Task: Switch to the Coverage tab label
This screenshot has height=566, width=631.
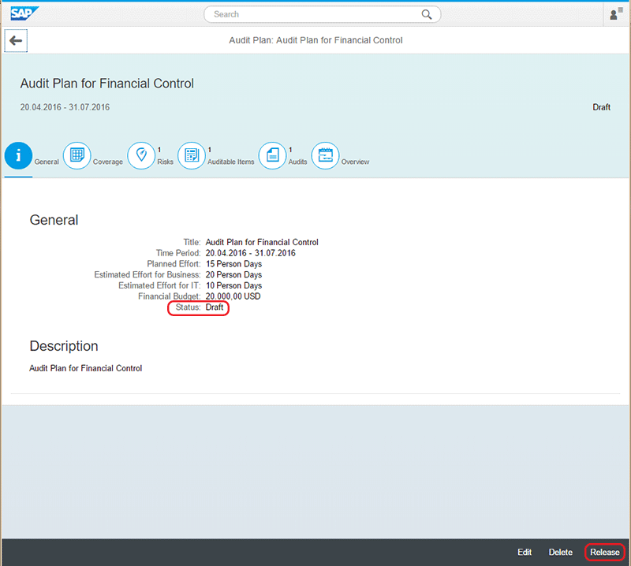Action: click(x=108, y=162)
